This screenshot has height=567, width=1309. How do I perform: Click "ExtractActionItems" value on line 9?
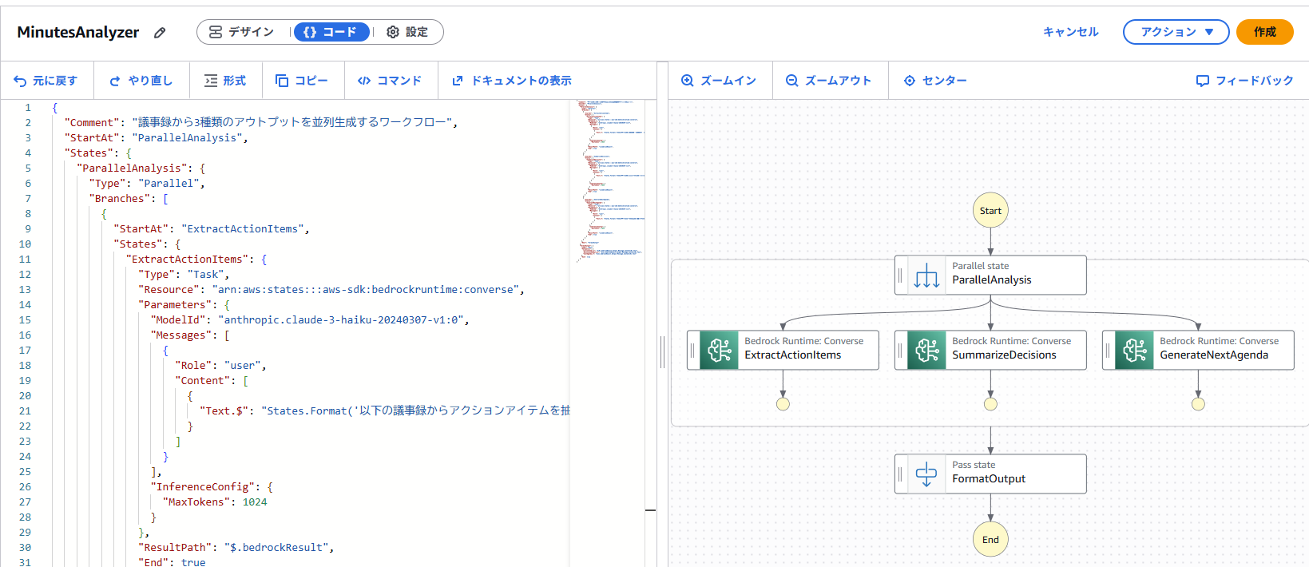[242, 228]
